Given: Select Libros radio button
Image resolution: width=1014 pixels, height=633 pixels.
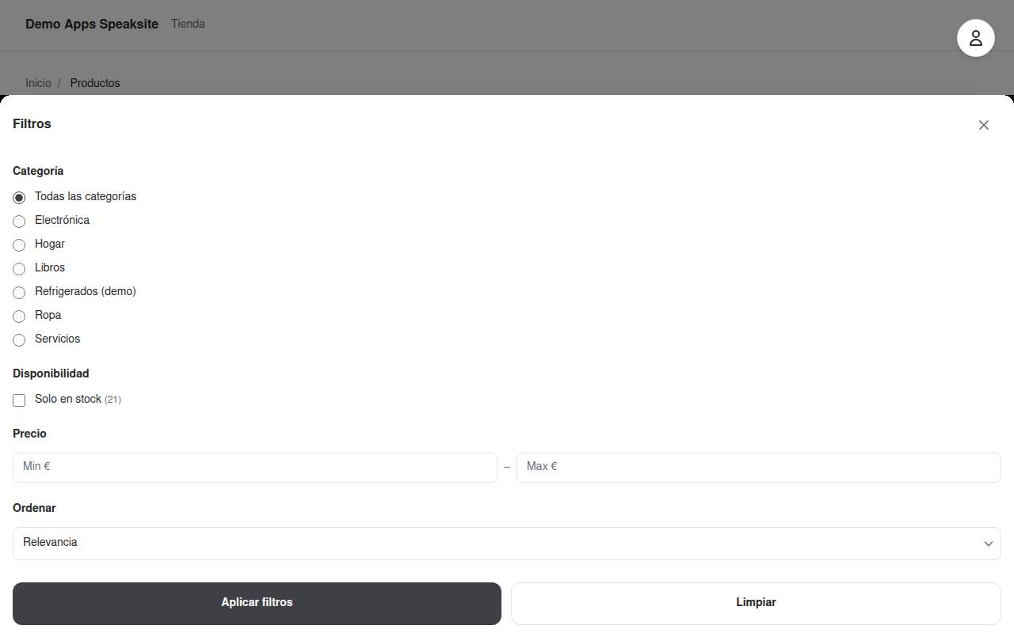Looking at the screenshot, I should tap(19, 268).
